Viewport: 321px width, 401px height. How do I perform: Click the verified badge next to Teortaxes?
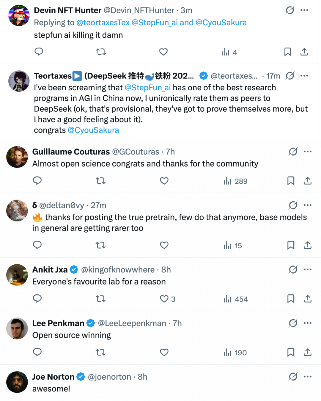coord(203,76)
